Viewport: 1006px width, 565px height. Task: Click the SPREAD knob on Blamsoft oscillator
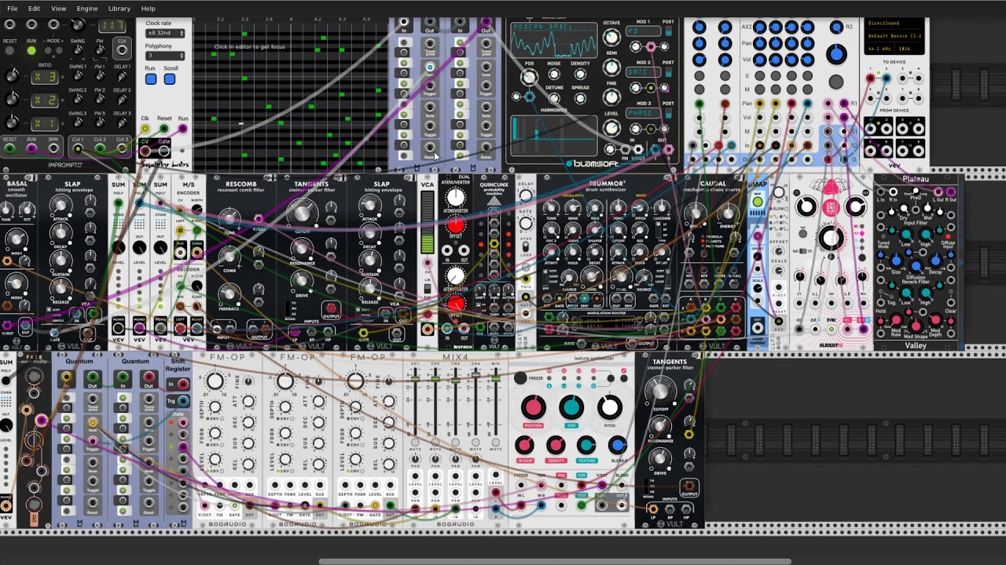point(580,99)
